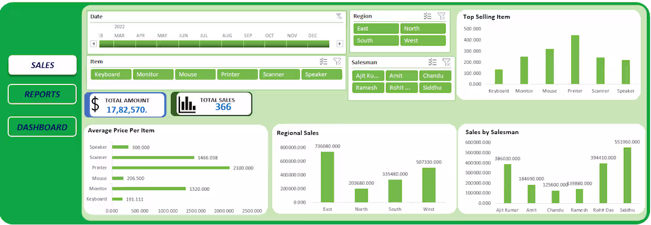Toggle the Siddhu salesman slicer button
Viewport: 651px width, 225px height.
[x=435, y=87]
